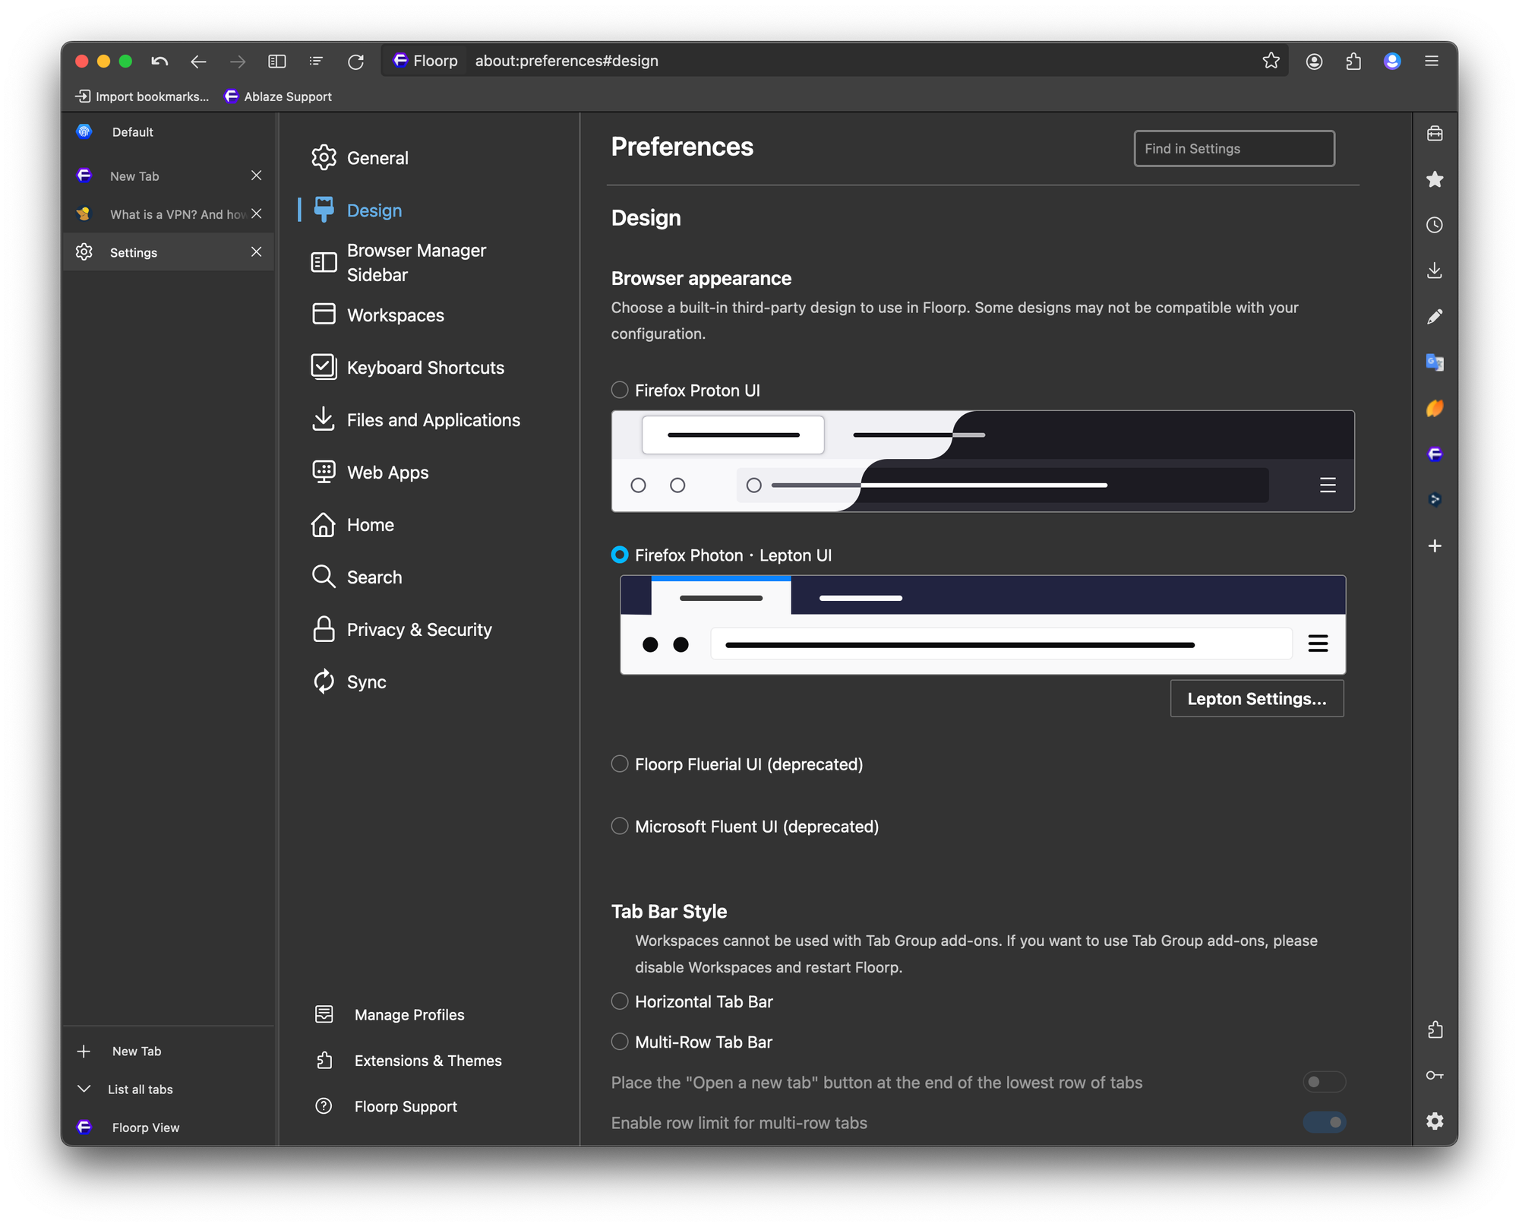Image resolution: width=1519 pixels, height=1227 pixels.
Task: Open the translate panel in right sidebar
Action: pyautogui.click(x=1435, y=362)
